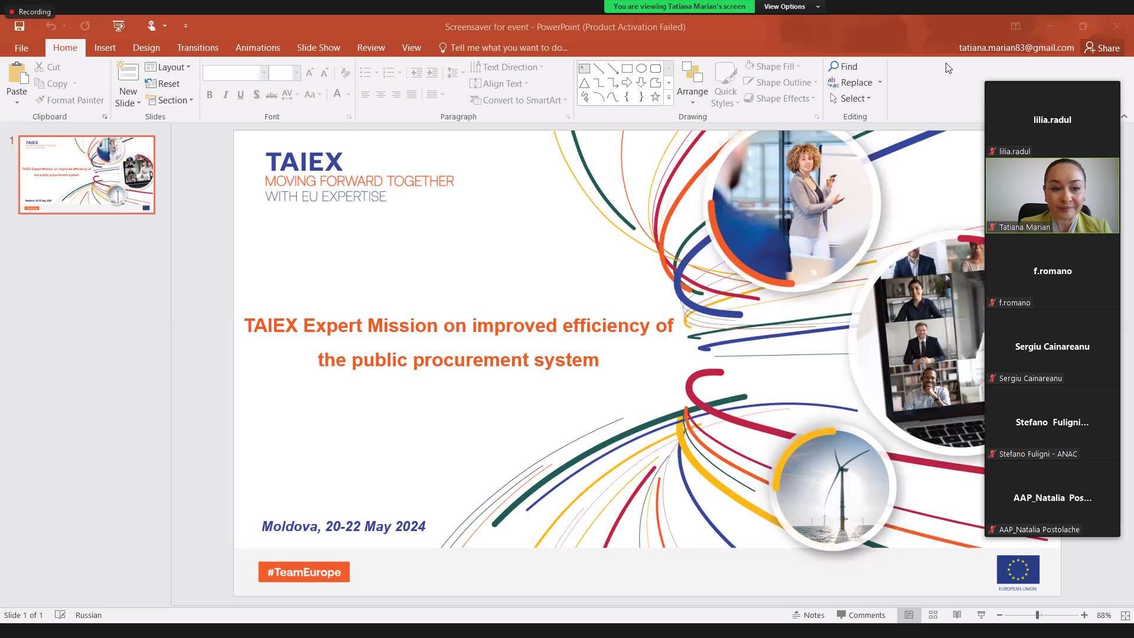Select slide 1 thumbnail
The width and height of the screenshot is (1134, 638).
click(x=87, y=175)
